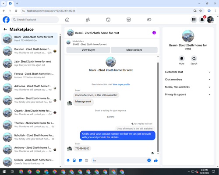Expand the Chat members section

coord(188,80)
